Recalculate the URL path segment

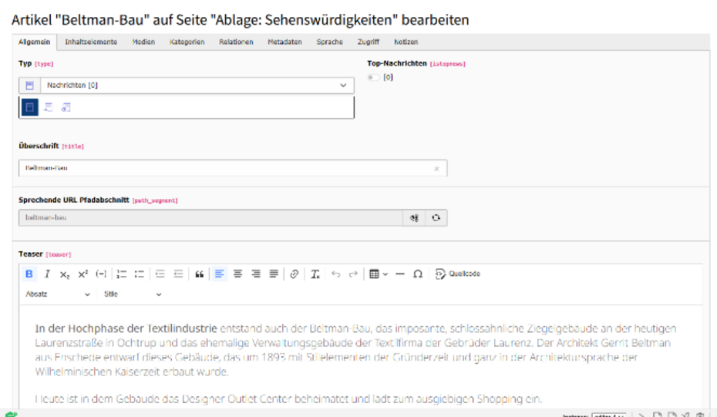(436, 218)
